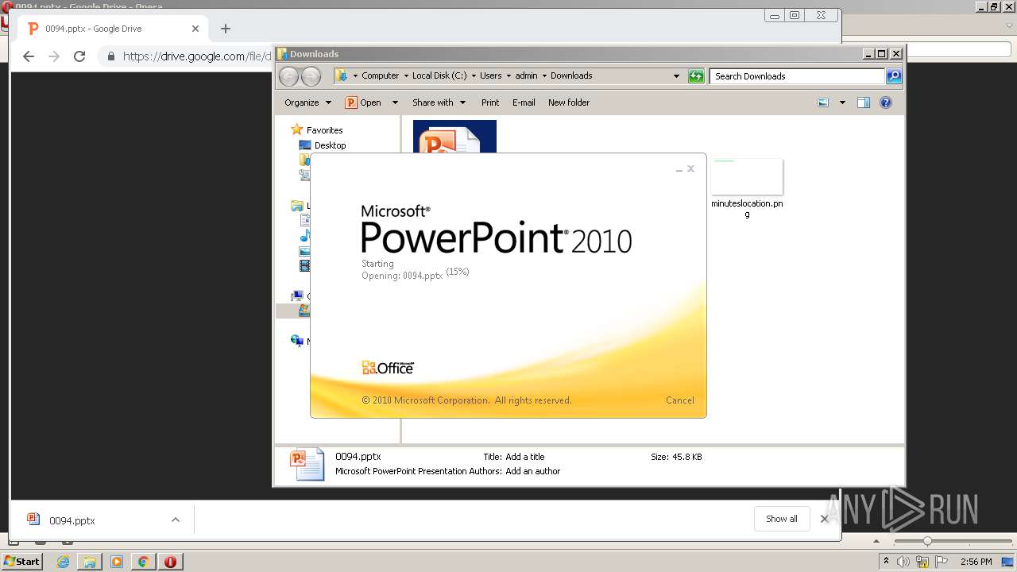Minimize the PowerPoint splash screen
1017x572 pixels.
click(x=679, y=169)
